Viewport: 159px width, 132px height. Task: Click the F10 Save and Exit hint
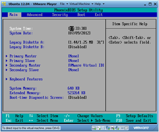coord(133,121)
